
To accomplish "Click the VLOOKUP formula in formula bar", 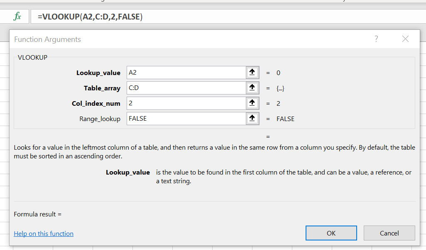I will click(90, 17).
